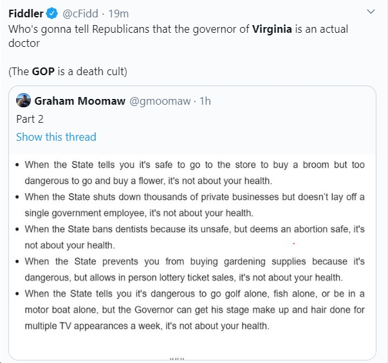Click the bolded word GOP in tweet

[x=43, y=71]
